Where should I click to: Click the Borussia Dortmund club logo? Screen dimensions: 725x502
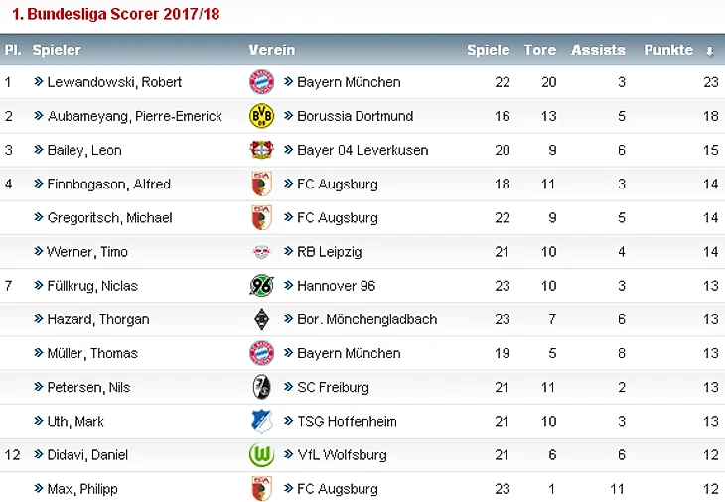tap(260, 116)
